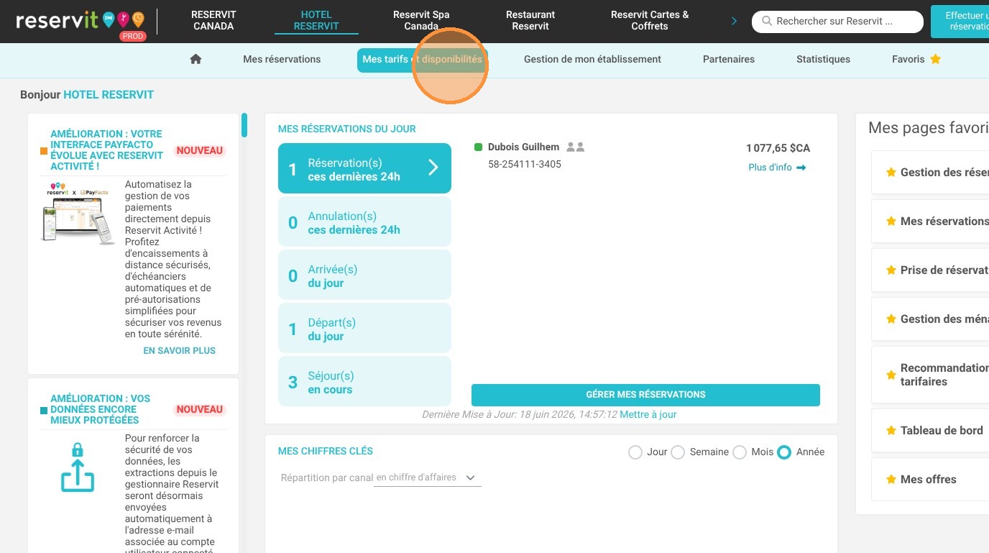Click the guests icon next to Dubois Guilhem

tap(575, 147)
